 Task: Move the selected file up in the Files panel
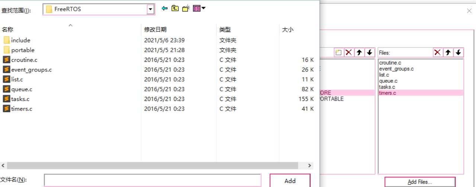[x=448, y=53]
